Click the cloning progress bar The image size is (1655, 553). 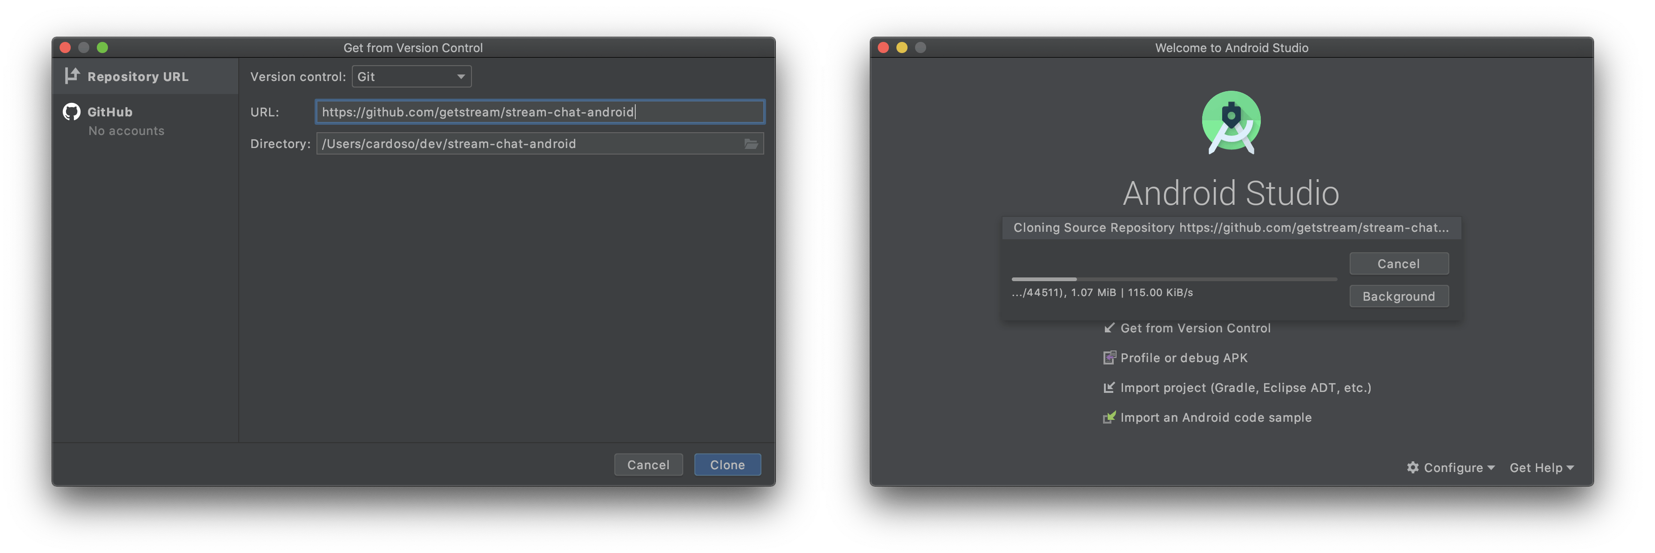pyautogui.click(x=1174, y=279)
